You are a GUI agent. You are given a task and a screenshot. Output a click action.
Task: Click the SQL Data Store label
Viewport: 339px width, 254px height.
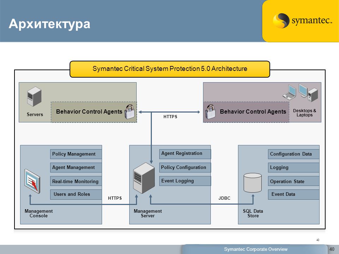(253, 213)
